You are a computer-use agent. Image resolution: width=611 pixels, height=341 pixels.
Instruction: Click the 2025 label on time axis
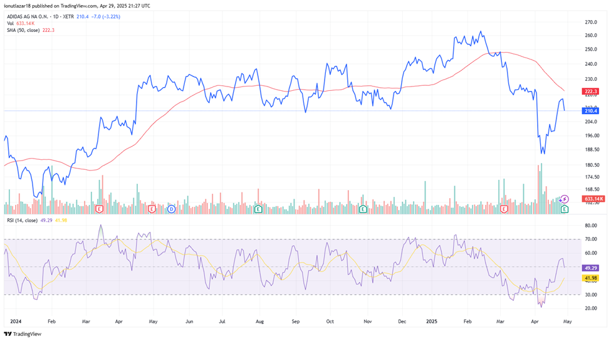(431, 320)
